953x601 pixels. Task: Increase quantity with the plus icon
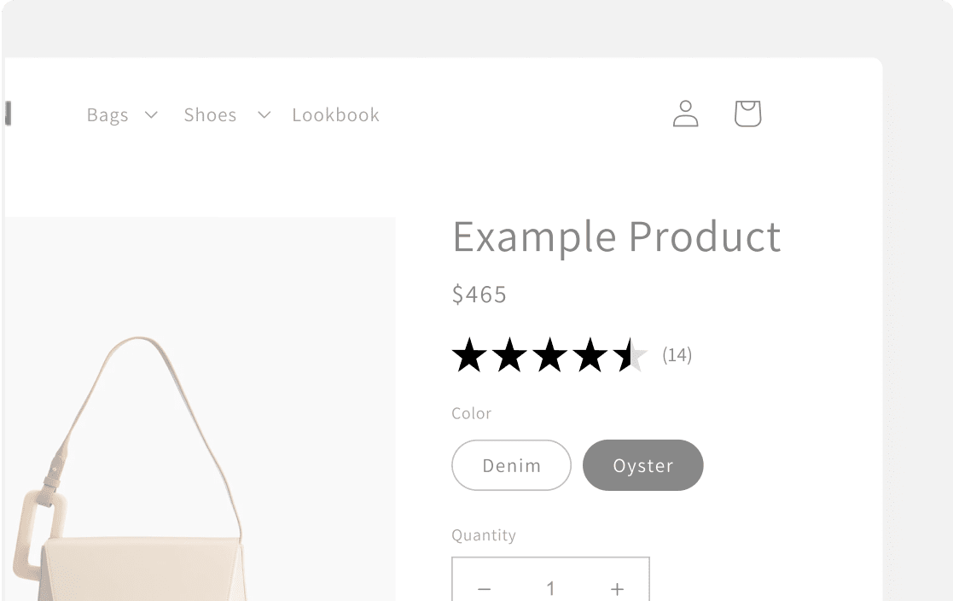pos(617,589)
